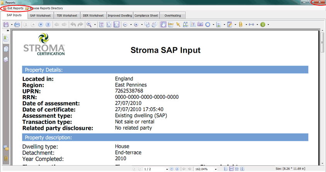
Task: Select the Text Select tool
Action: (193, 25)
